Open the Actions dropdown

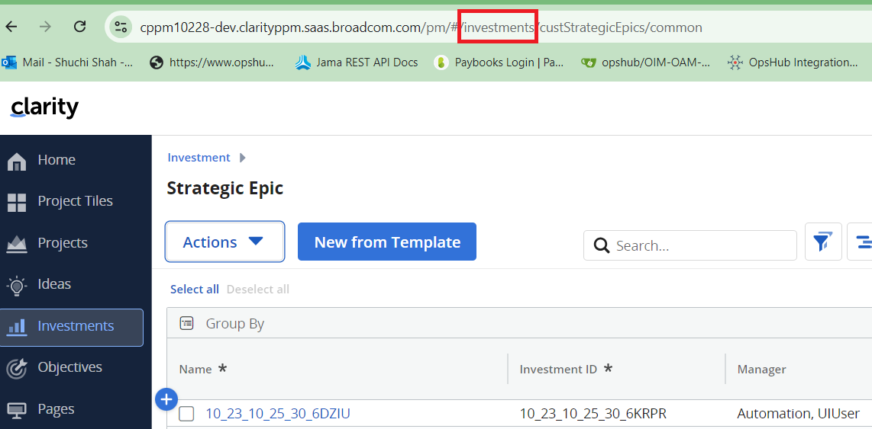tap(224, 242)
